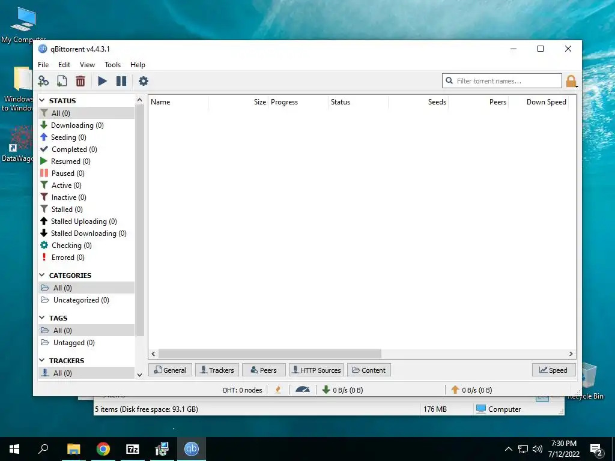Click the connection status flame icon
This screenshot has height=461, width=615.
coord(278,390)
